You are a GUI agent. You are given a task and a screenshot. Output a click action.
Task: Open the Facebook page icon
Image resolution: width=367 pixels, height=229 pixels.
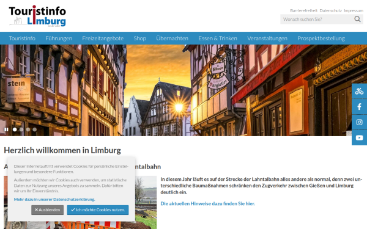point(359,106)
